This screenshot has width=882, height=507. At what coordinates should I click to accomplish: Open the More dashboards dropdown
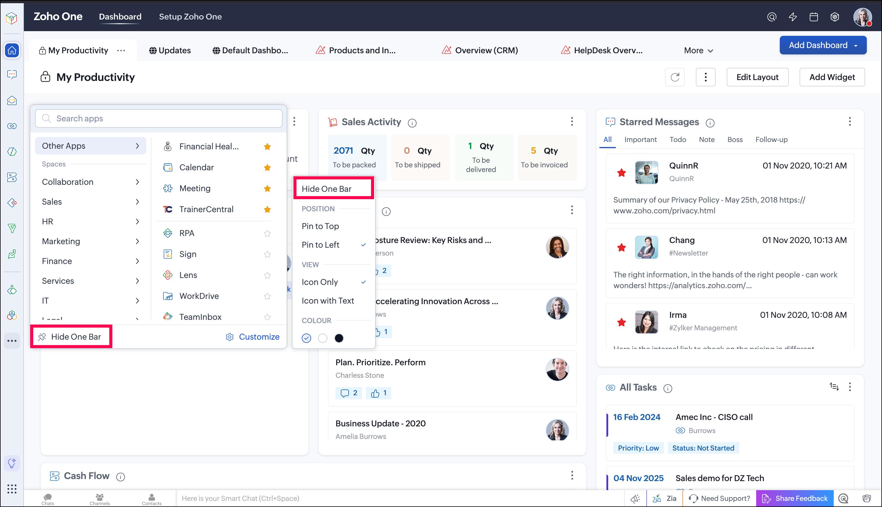pos(699,50)
